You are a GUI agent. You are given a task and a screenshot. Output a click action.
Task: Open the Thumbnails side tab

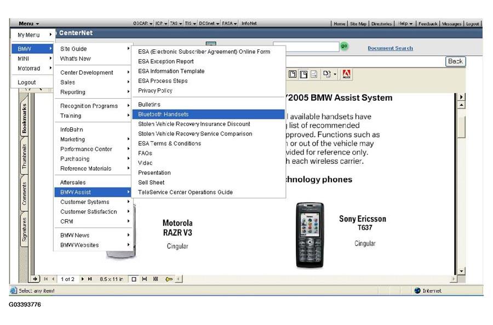point(24,156)
